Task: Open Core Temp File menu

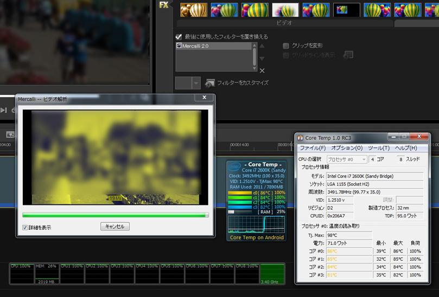Action: tap(313, 148)
